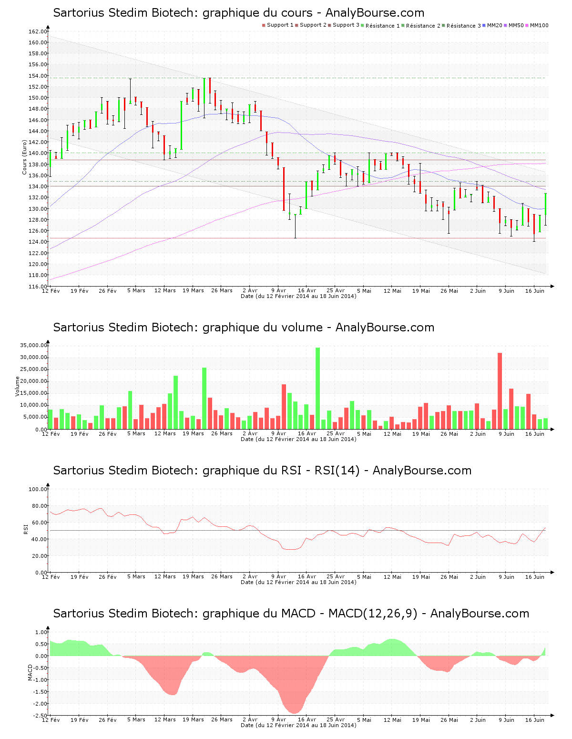Screen dimensions: 572x739
Task: Click the 'graphique du volume' chart title
Action: click(244, 328)
